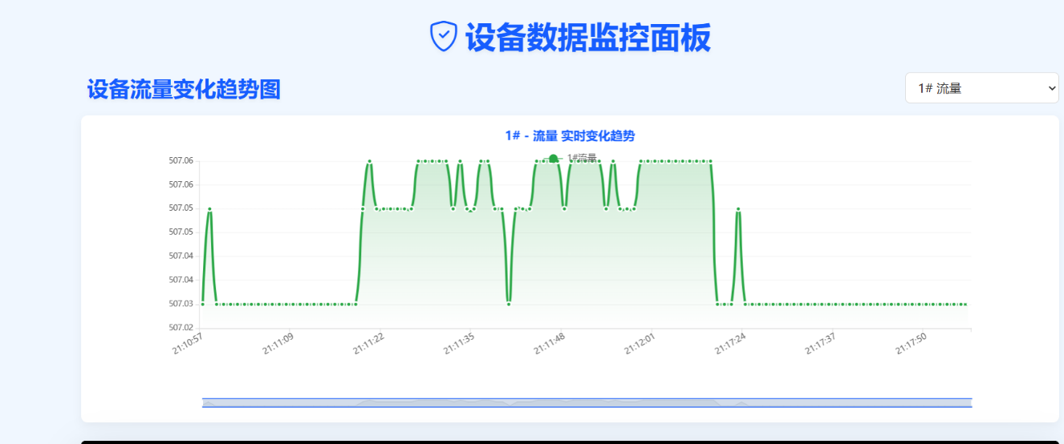
Task: Click the chevron arrow of the device selector
Action: pos(1052,88)
